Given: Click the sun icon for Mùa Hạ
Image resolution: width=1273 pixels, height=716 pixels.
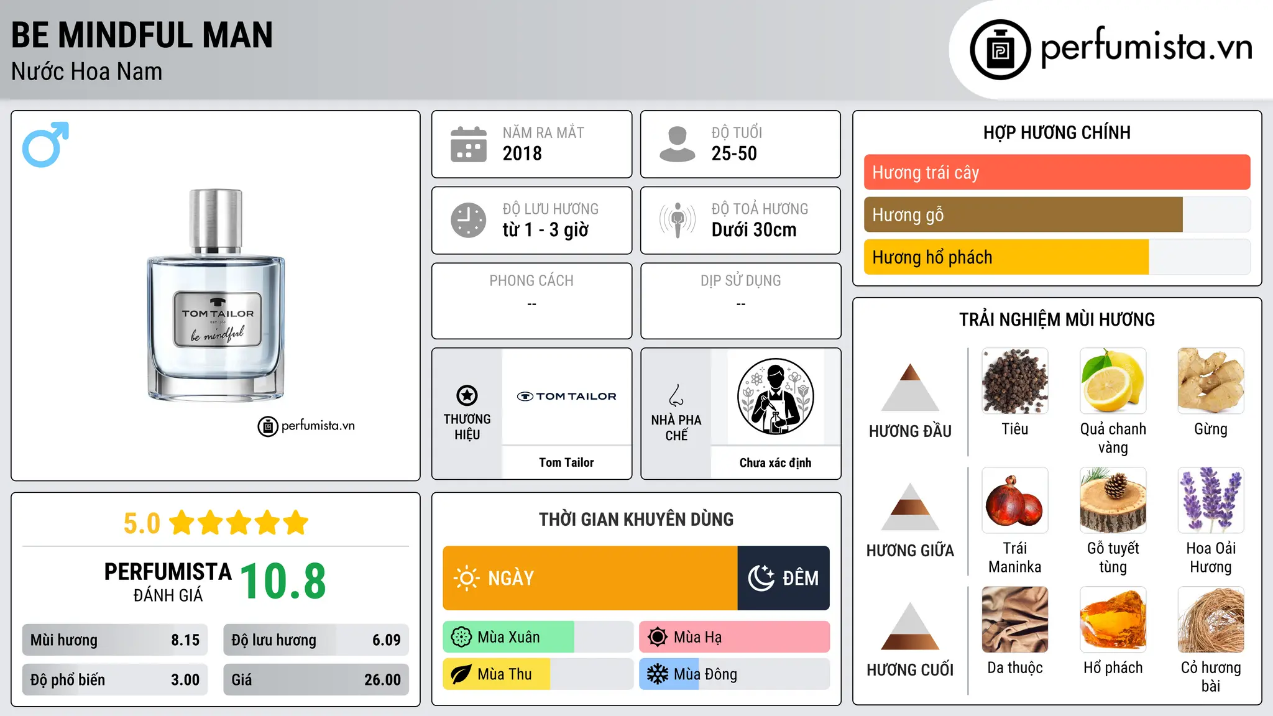Looking at the screenshot, I should click(658, 637).
